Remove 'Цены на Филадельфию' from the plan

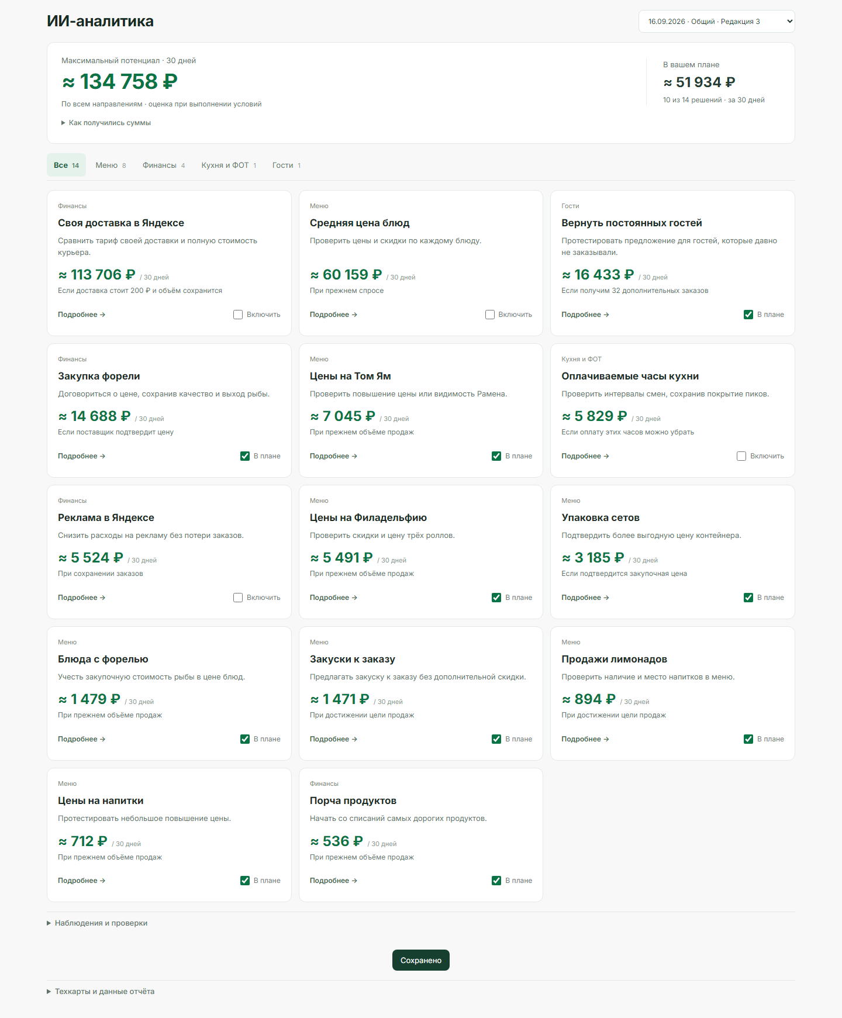[x=496, y=598]
